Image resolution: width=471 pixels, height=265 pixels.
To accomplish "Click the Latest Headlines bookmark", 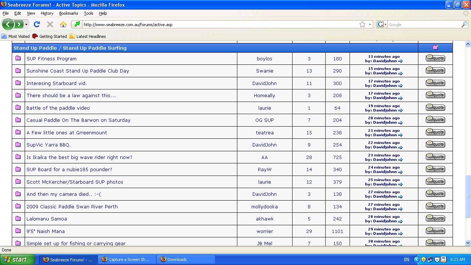I will coord(91,36).
